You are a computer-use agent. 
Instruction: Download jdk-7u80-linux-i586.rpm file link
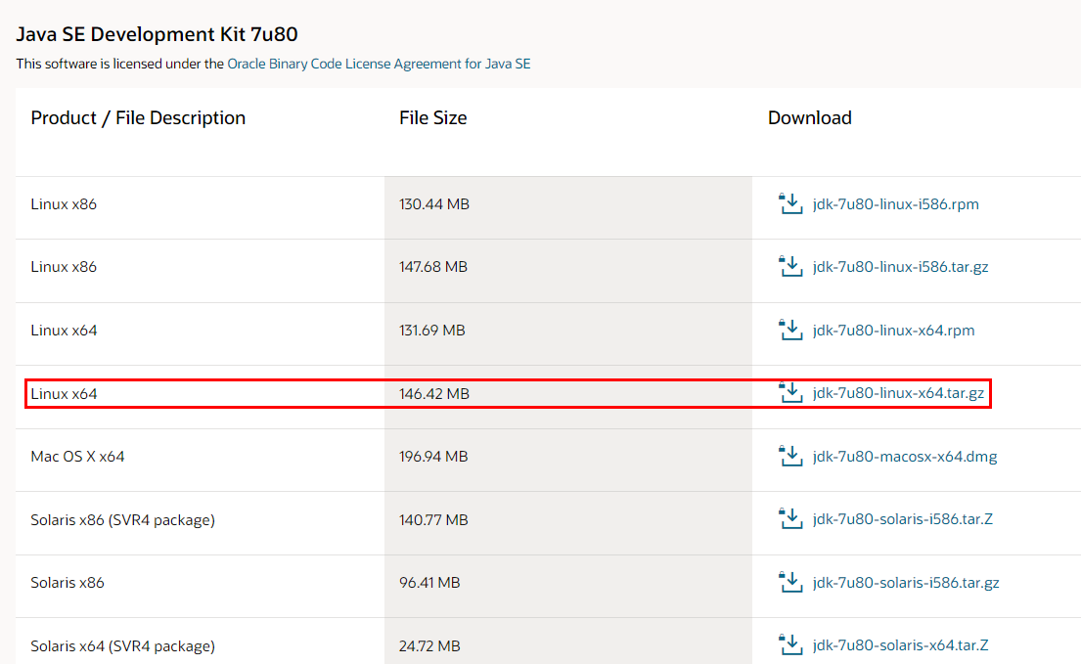pyautogui.click(x=895, y=203)
